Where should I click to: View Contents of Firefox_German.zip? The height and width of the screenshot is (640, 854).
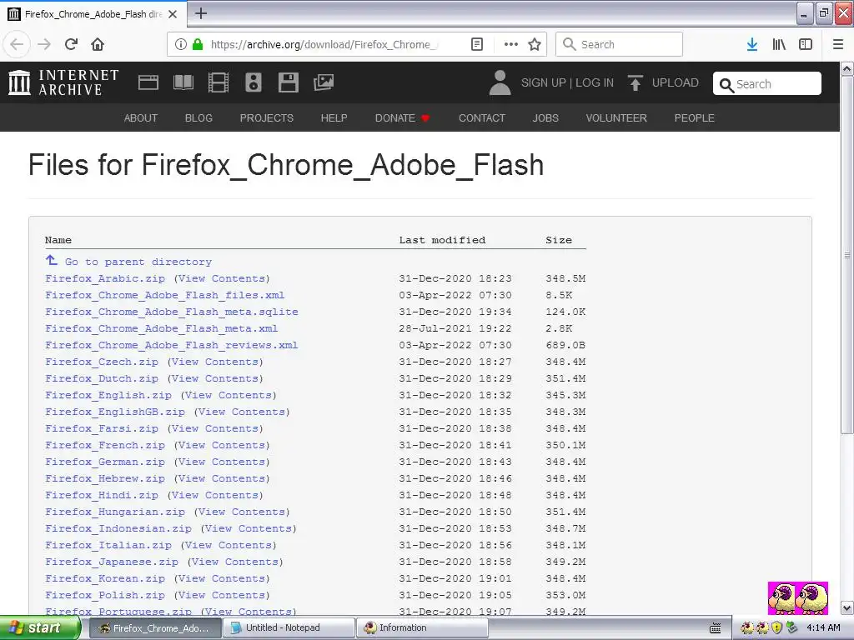222,462
